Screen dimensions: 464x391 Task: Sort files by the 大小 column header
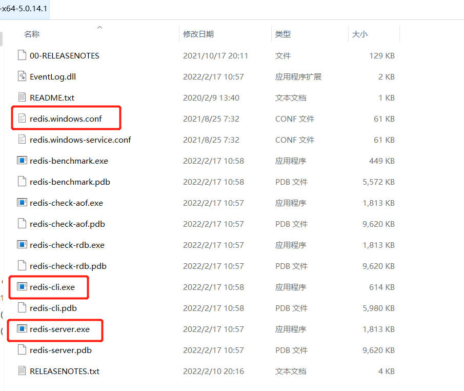(360, 34)
